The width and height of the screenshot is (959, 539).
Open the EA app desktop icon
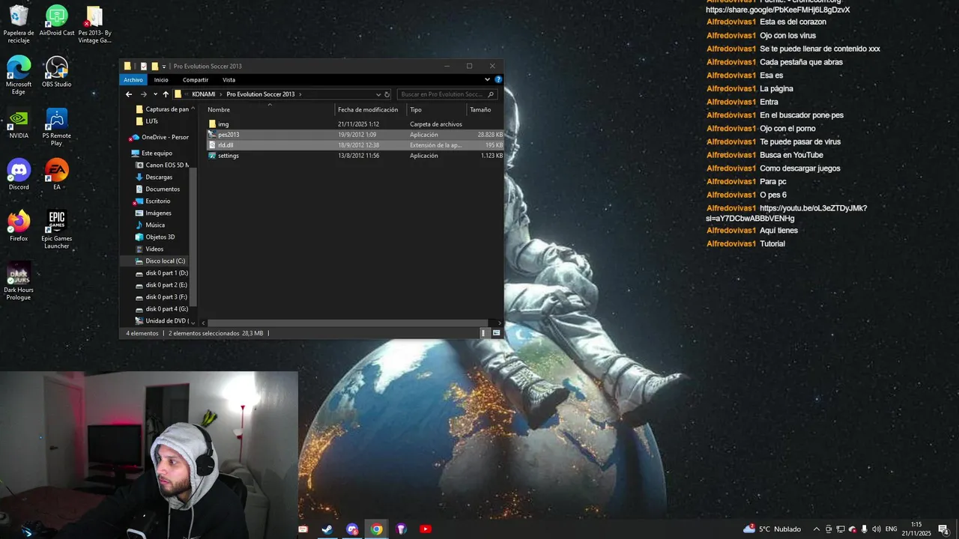pyautogui.click(x=57, y=175)
